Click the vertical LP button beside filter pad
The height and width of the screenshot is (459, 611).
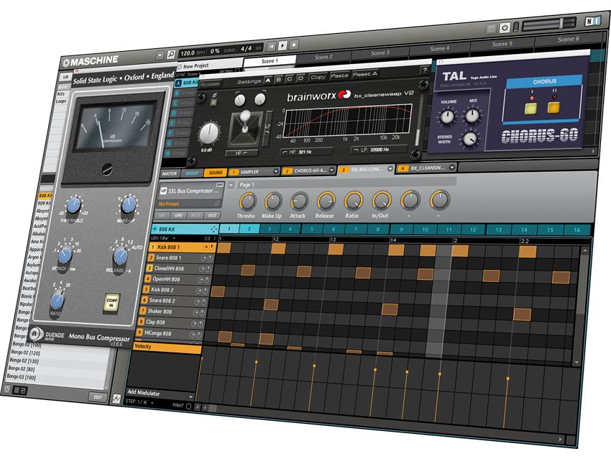pos(267,129)
